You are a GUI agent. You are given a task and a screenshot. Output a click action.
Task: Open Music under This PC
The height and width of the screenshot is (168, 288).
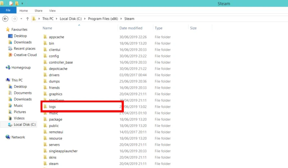point(18,106)
